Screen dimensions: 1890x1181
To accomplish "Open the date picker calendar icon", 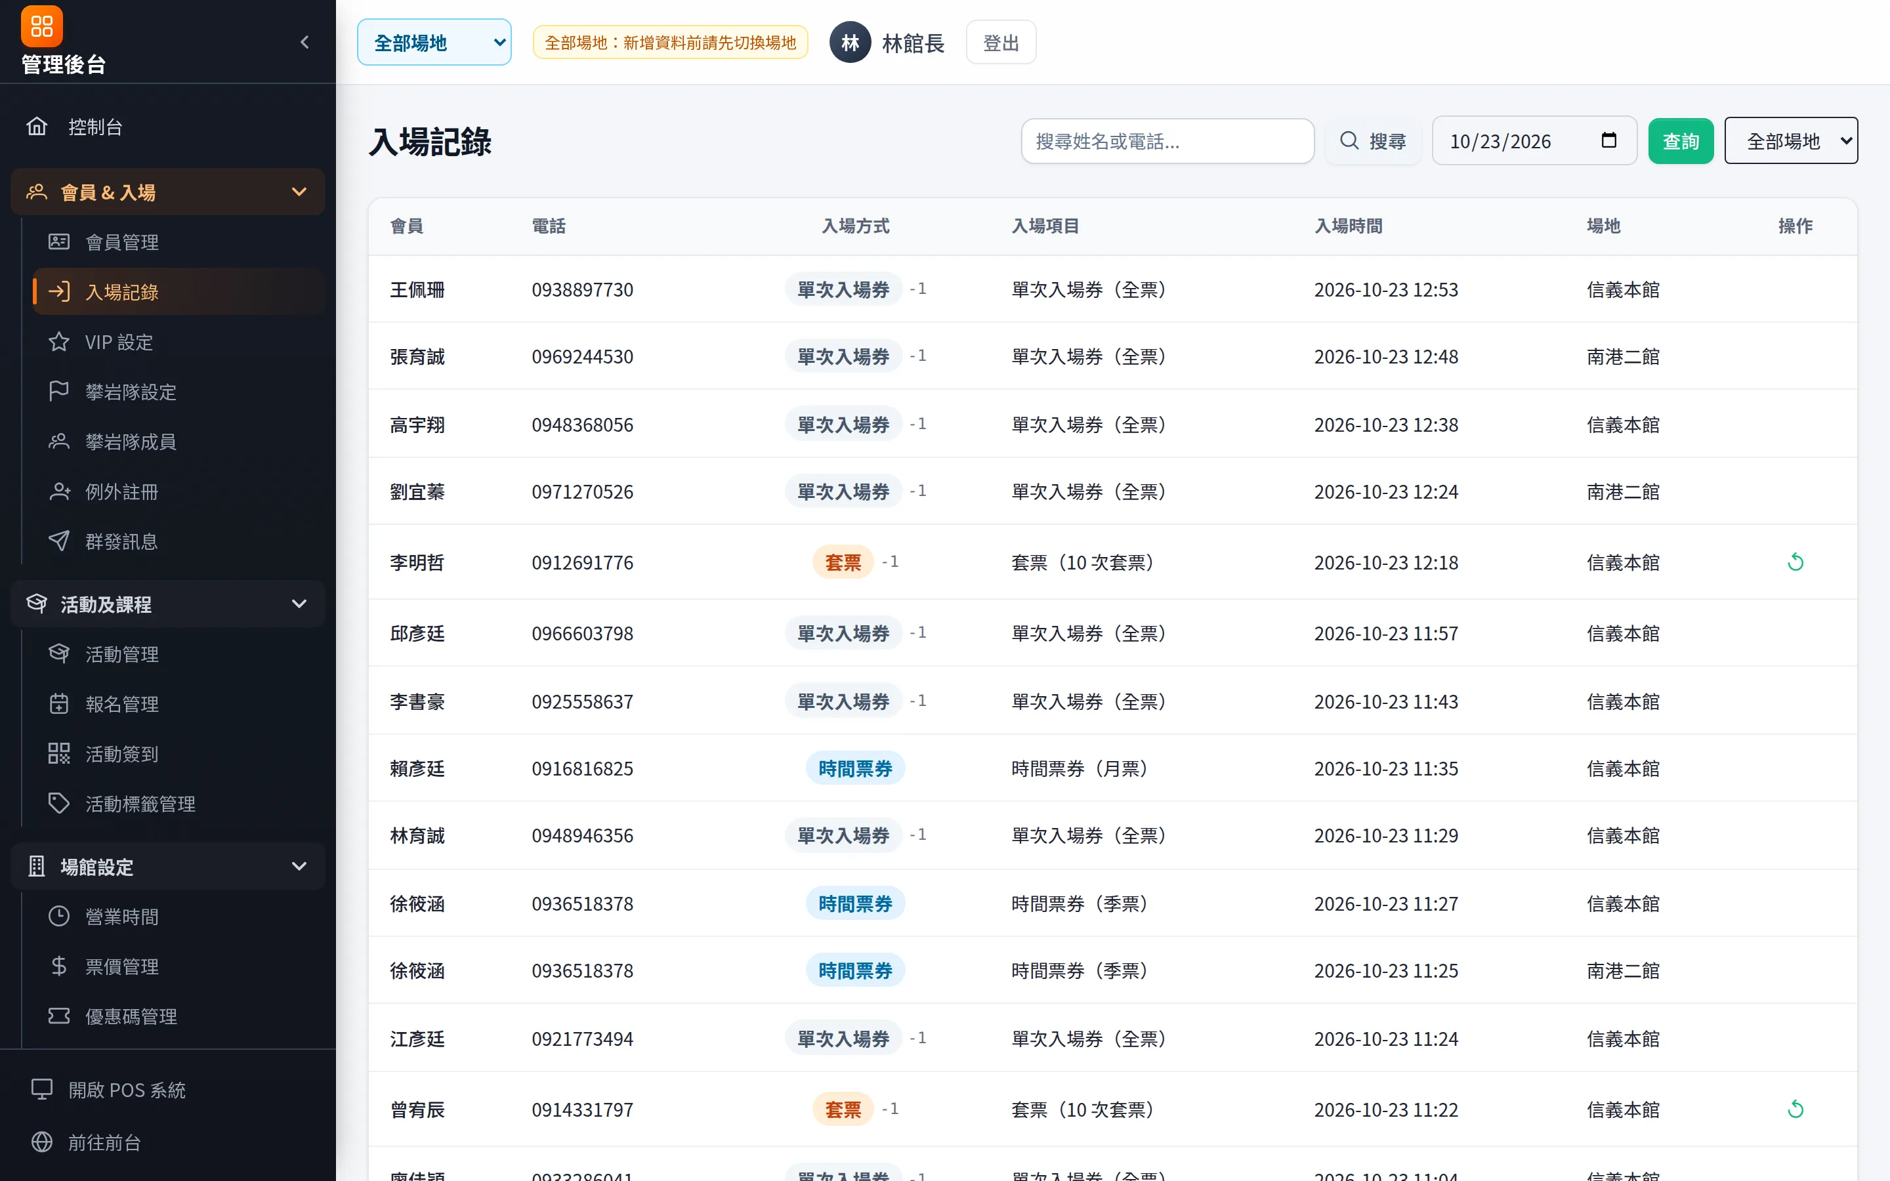I will [x=1609, y=140].
